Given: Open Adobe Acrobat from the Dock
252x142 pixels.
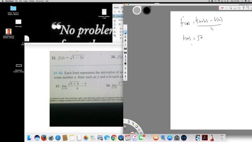Looking at the screenshot, I should point(205,138).
